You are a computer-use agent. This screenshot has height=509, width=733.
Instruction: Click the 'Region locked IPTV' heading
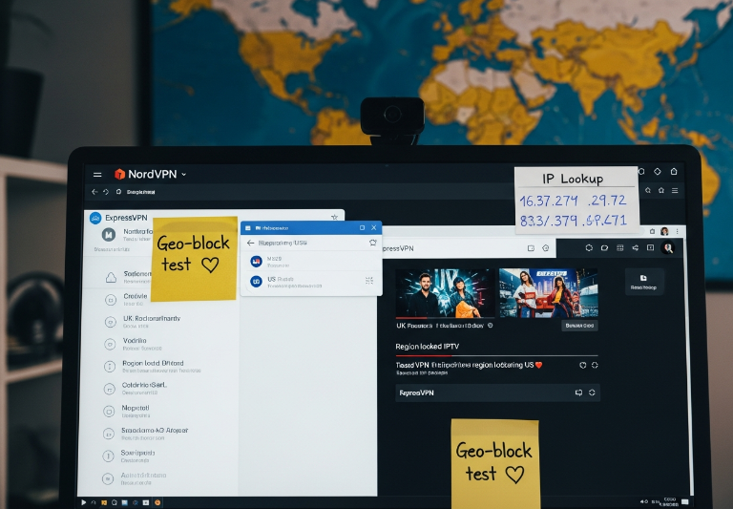point(428,347)
